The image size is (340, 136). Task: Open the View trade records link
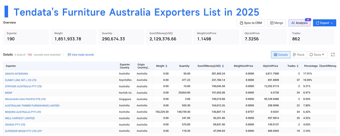click(x=81, y=55)
